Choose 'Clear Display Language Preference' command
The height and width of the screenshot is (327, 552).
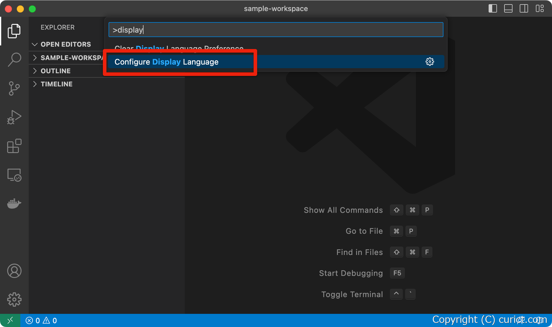(179, 48)
